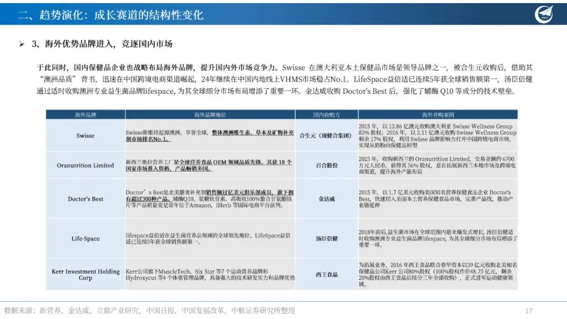Click the data source footer '数据来源：新营养，金达威'
Screen dimensions: 567x319
pos(150,310)
